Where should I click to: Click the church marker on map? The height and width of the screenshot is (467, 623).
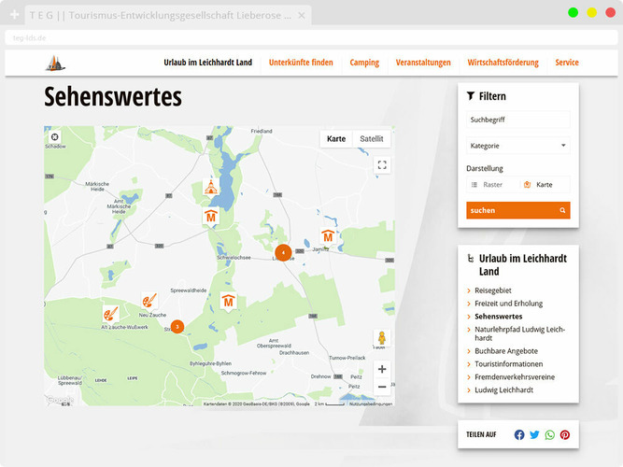(211, 186)
